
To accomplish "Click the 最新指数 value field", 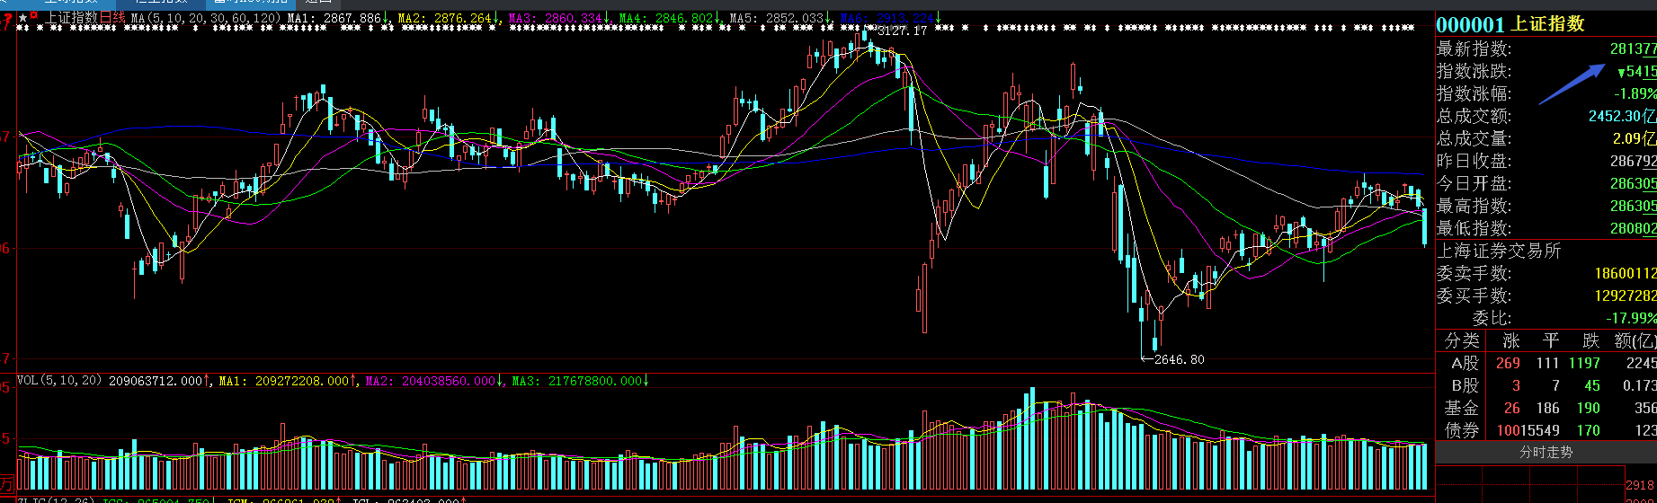I will (1632, 49).
